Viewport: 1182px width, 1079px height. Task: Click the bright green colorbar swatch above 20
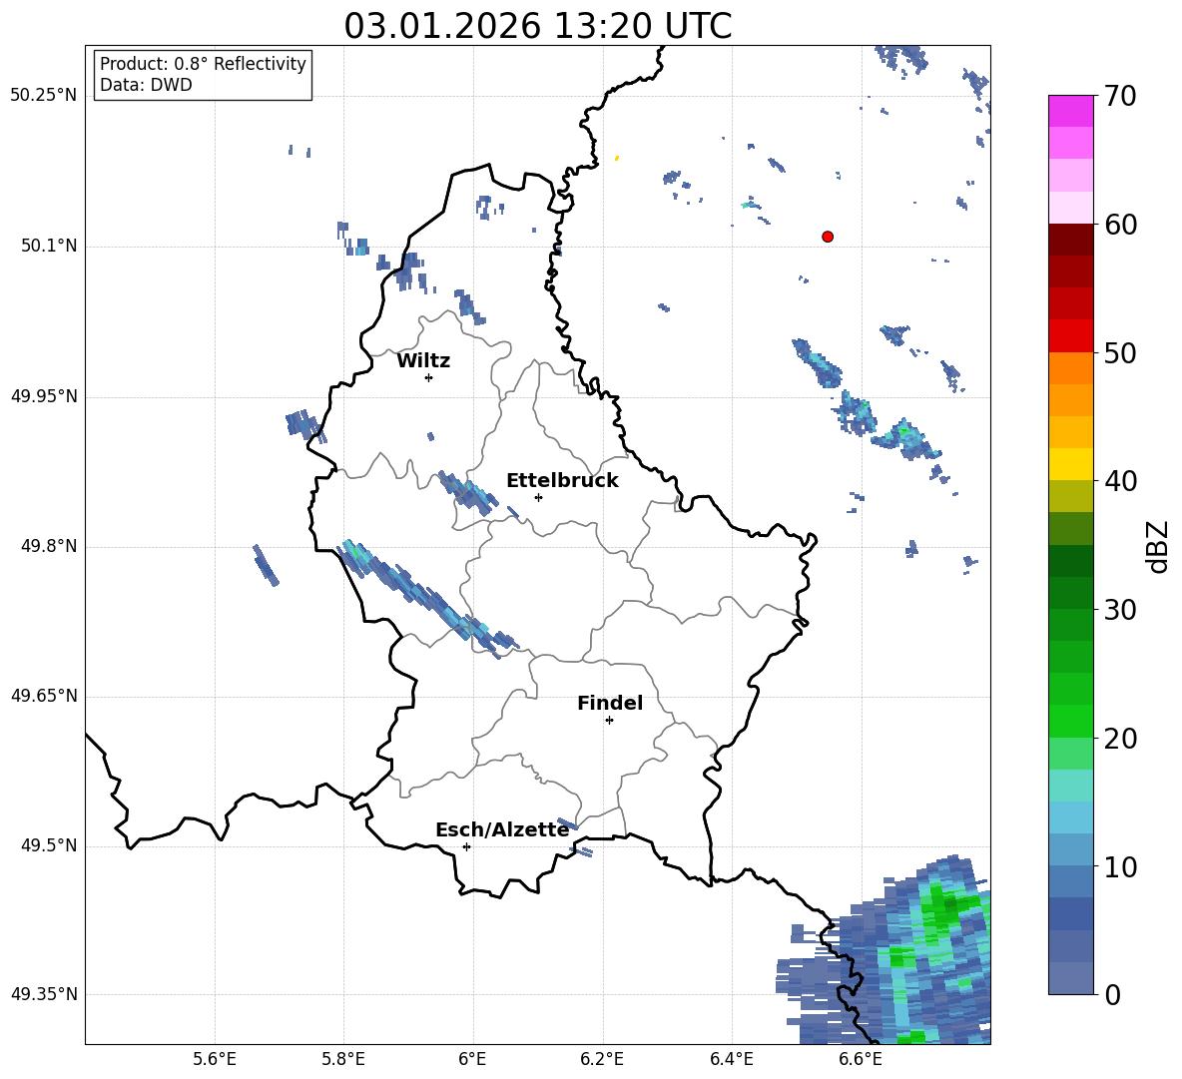pos(1070,721)
